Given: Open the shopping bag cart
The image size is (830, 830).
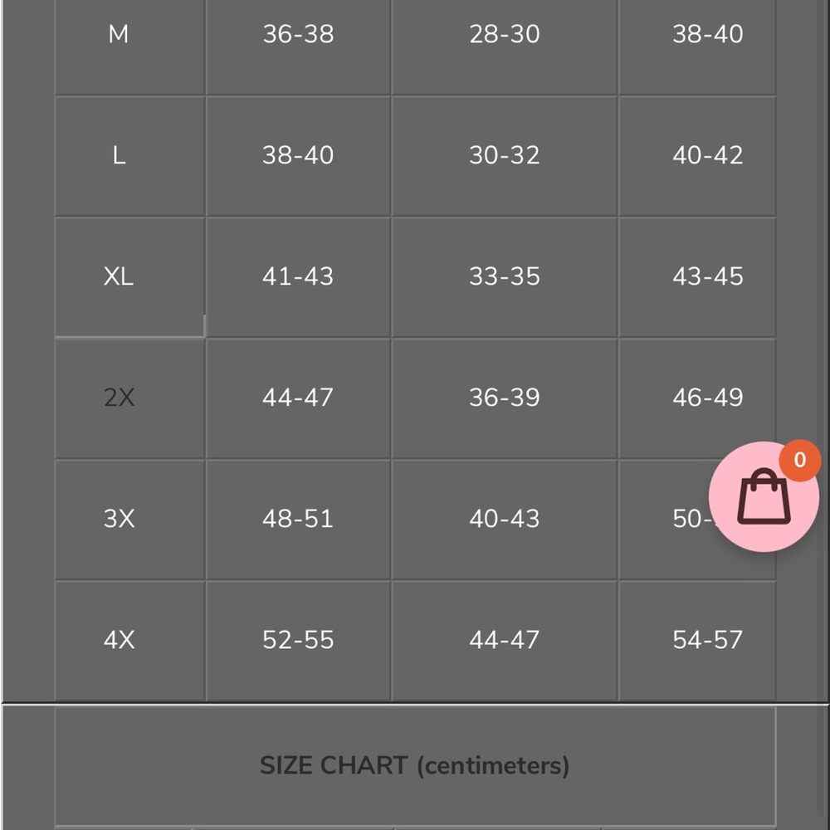Looking at the screenshot, I should (763, 498).
